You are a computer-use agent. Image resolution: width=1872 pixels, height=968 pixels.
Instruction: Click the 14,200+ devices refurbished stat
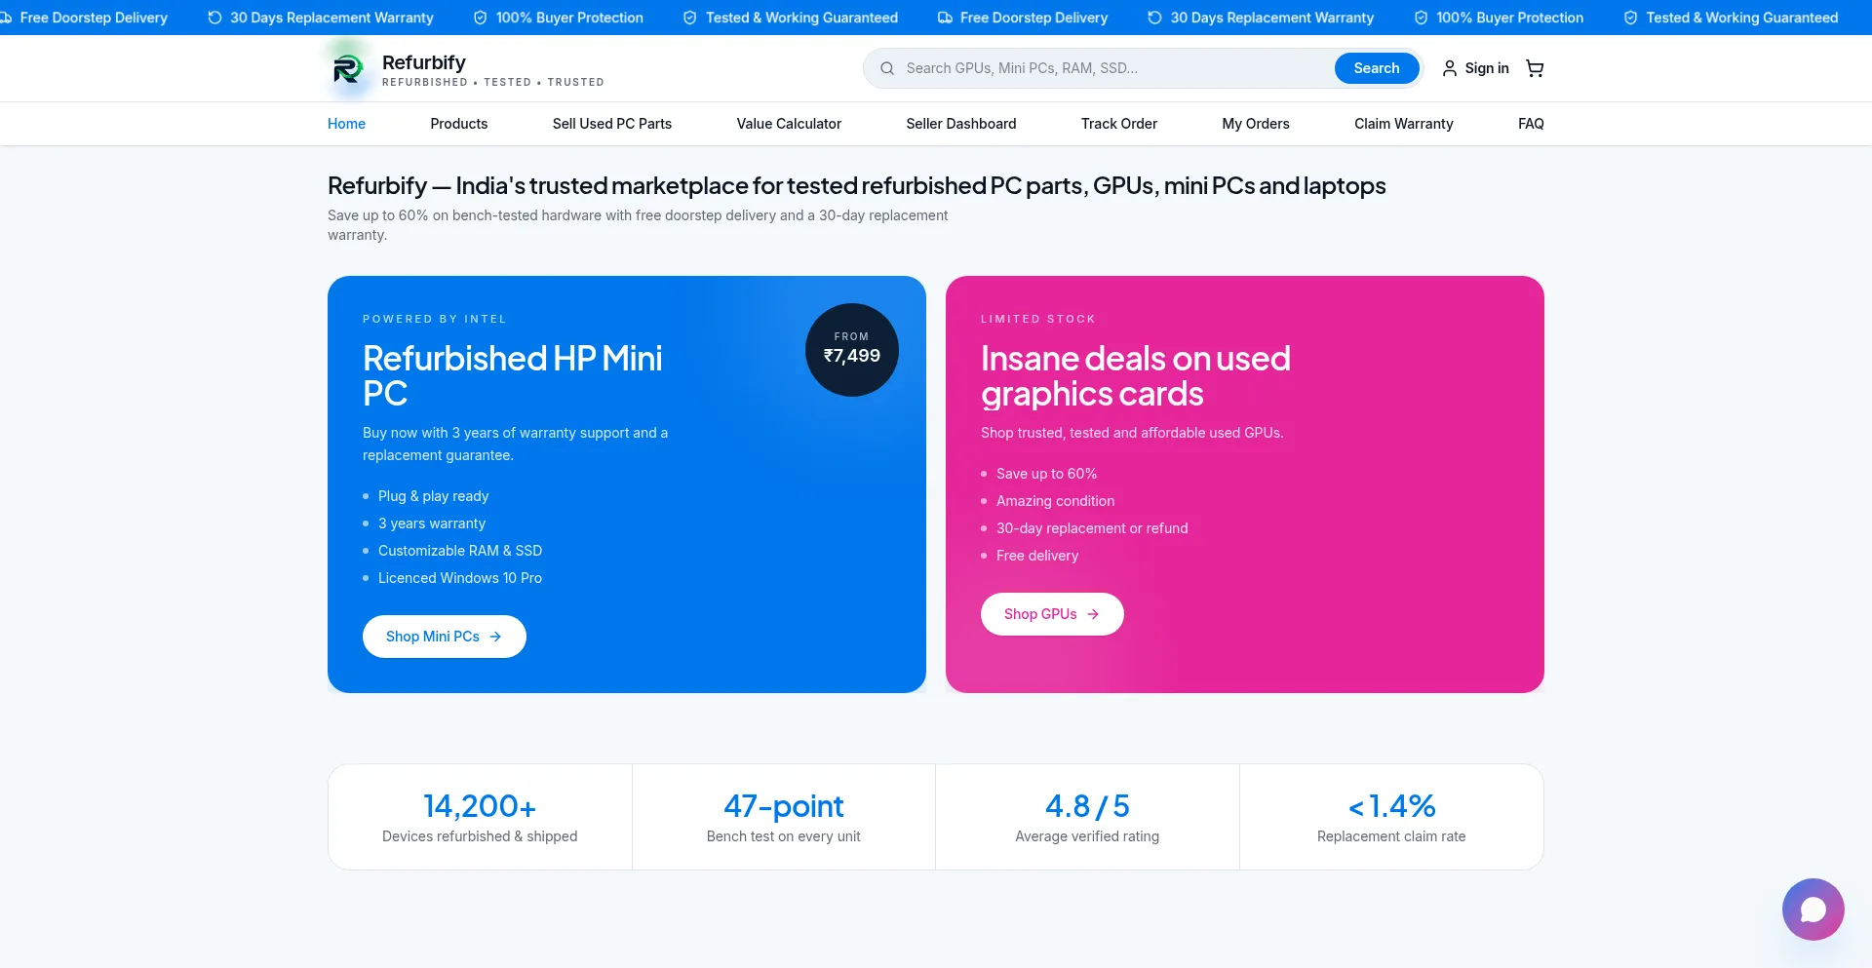pyautogui.click(x=480, y=817)
